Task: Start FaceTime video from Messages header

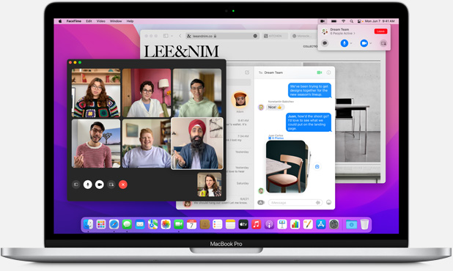Action: point(320,73)
